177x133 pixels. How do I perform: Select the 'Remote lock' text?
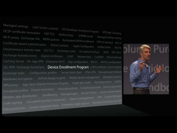tap(84, 57)
